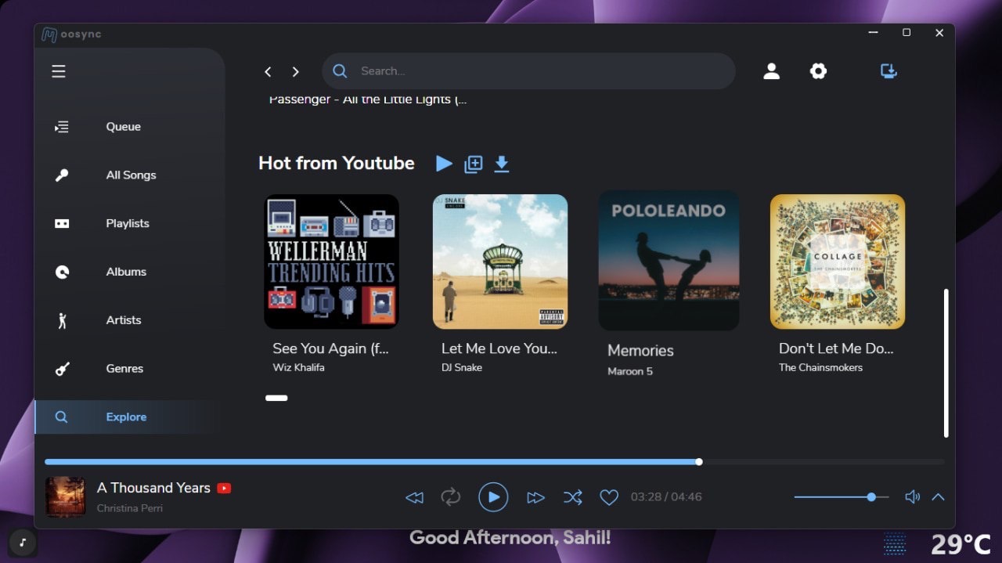
Task: Focus the Search input field
Action: [x=529, y=71]
